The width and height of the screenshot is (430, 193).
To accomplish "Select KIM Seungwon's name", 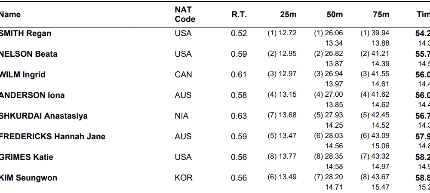I will tap(29, 178).
